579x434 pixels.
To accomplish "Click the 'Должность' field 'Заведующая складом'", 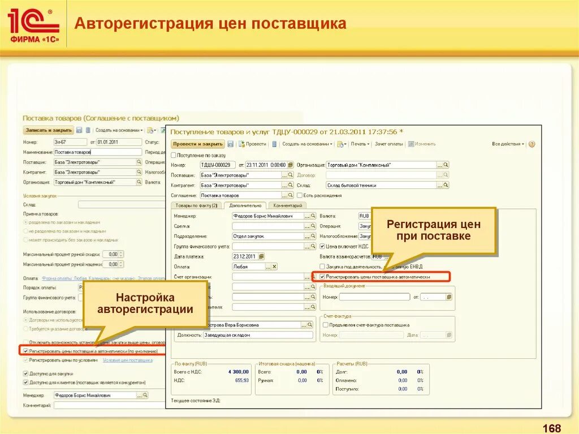I will [258, 335].
